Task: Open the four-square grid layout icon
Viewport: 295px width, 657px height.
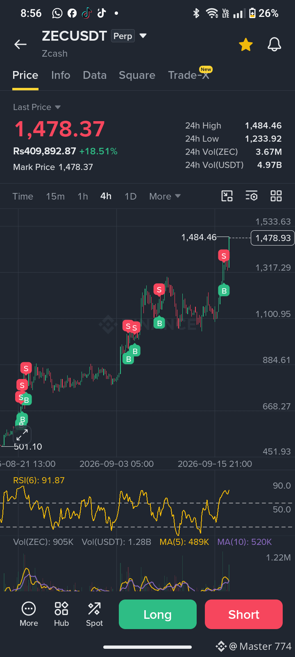Action: click(276, 196)
